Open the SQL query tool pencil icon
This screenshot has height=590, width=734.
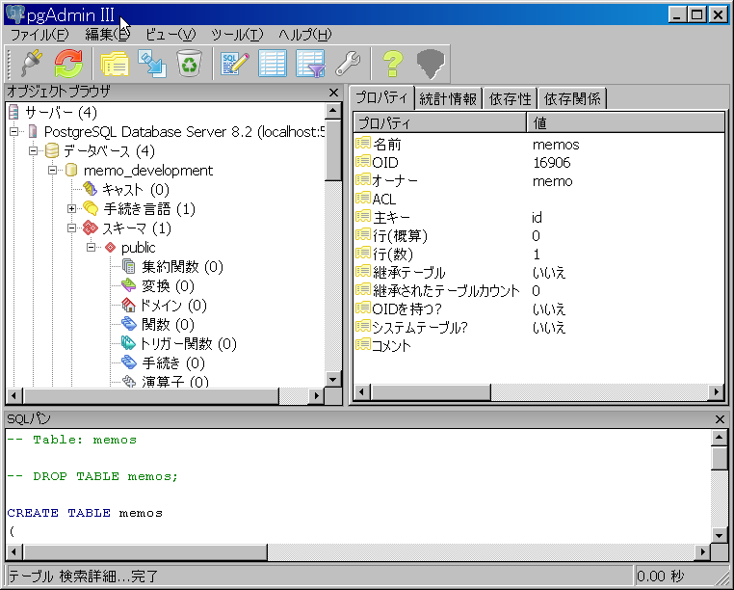click(235, 64)
